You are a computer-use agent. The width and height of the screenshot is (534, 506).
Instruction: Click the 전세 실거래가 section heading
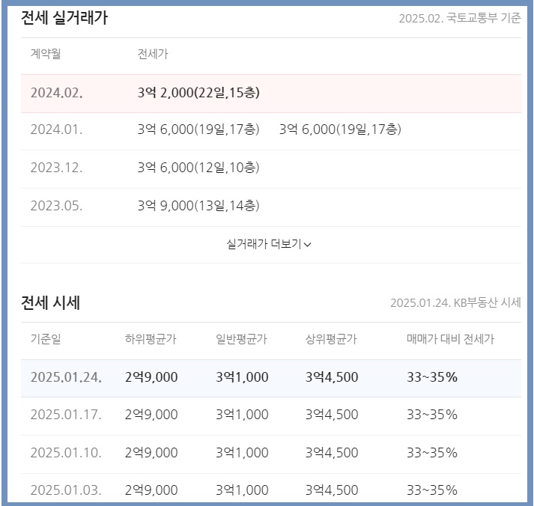click(64, 17)
